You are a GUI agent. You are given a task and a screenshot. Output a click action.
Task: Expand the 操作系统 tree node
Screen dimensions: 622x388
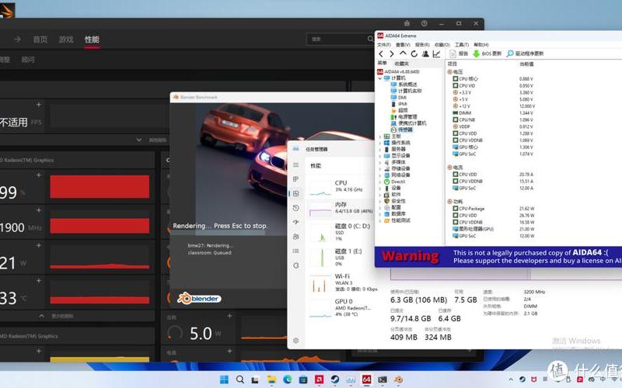(379, 143)
